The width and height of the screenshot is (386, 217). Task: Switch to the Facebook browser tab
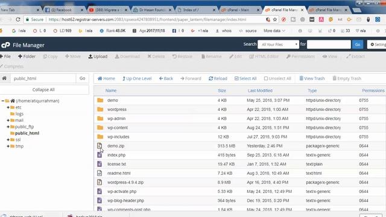(63, 10)
